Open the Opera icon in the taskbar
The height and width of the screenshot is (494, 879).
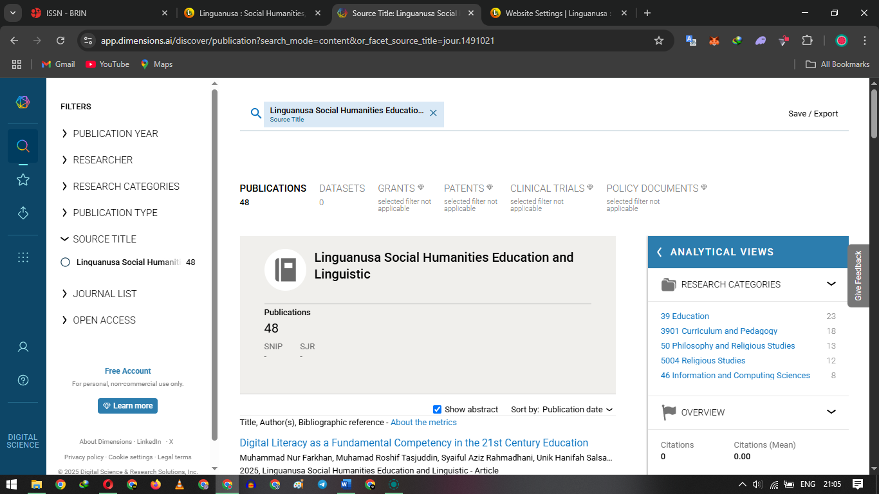108,484
